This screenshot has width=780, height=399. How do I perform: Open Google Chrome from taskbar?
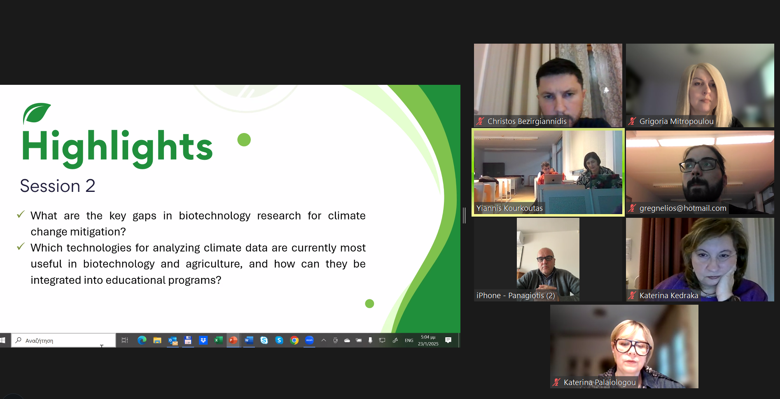[x=294, y=340]
